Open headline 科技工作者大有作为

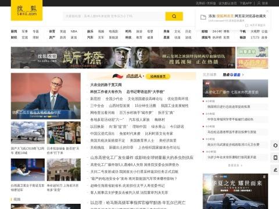click(x=106, y=92)
